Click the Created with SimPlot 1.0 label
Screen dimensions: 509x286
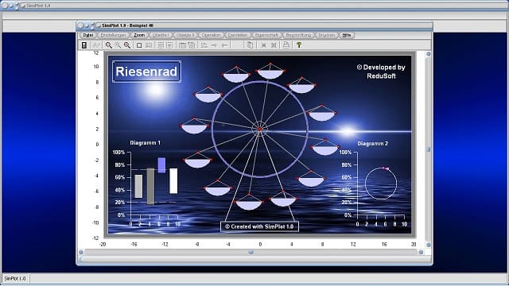259,226
